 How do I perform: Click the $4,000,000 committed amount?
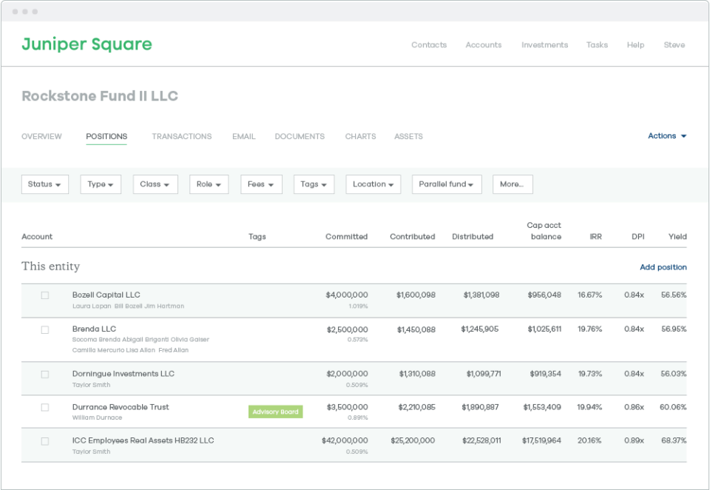tap(347, 295)
